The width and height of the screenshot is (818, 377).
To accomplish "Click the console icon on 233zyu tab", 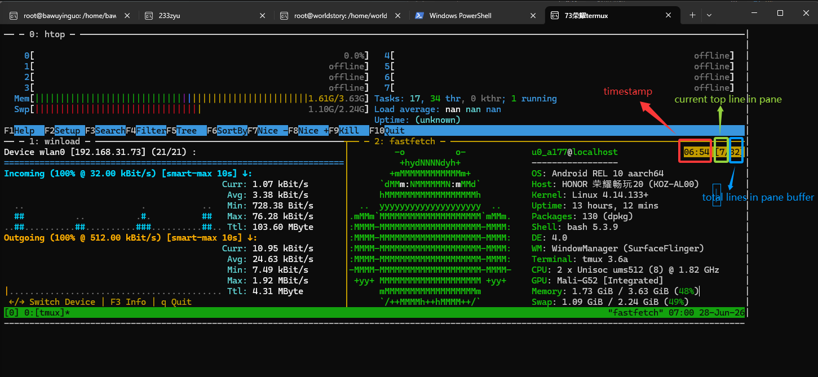I will click(x=149, y=16).
